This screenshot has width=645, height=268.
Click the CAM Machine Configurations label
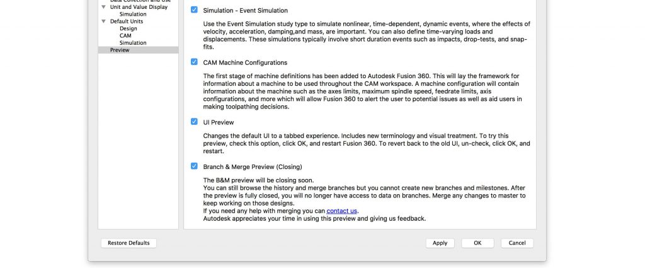click(245, 63)
